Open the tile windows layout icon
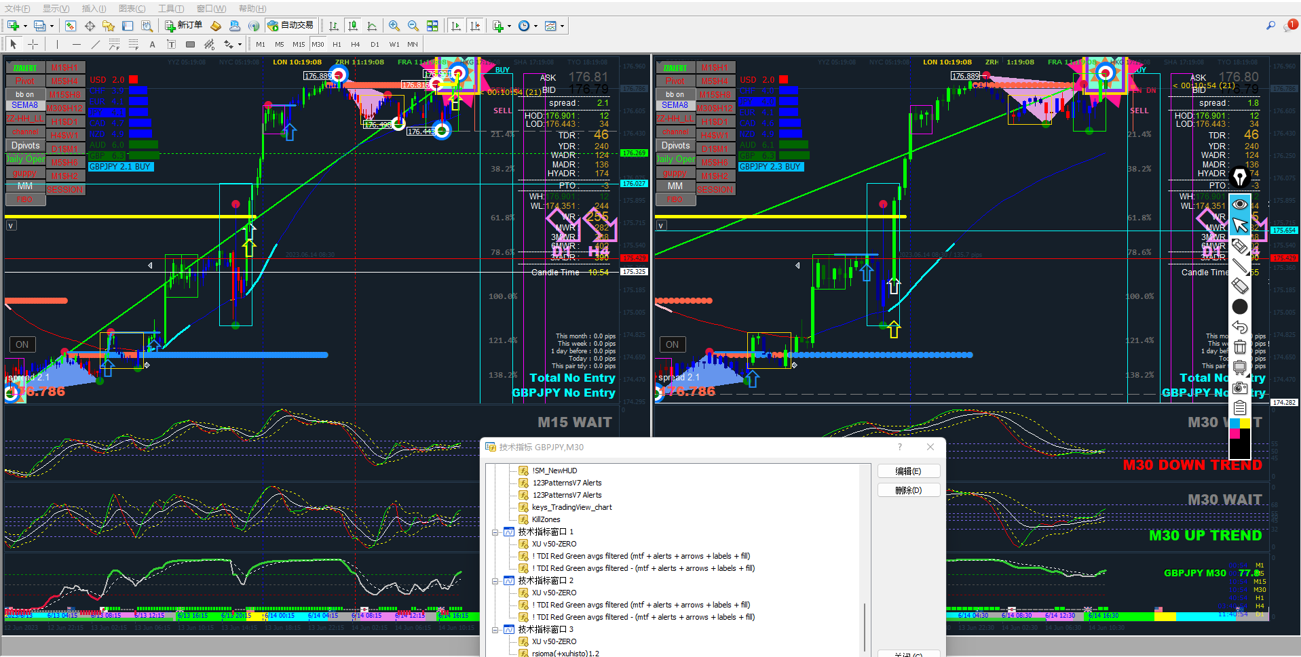Image resolution: width=1301 pixels, height=657 pixels. point(432,26)
